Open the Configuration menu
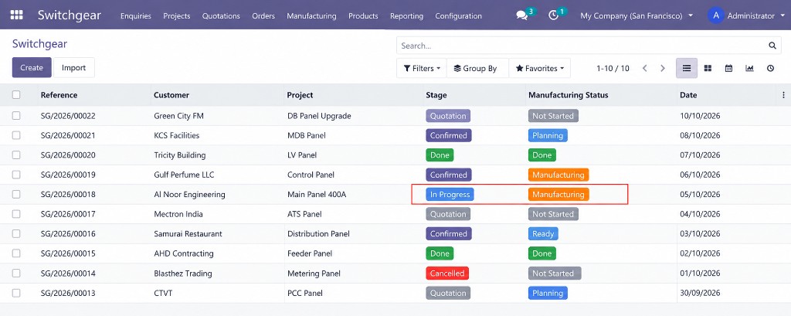This screenshot has height=316, width=791. click(458, 15)
